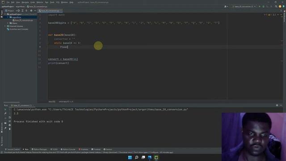Click Expand All icon in Project panel
The width and height of the screenshot is (286, 161).
click(22, 11)
